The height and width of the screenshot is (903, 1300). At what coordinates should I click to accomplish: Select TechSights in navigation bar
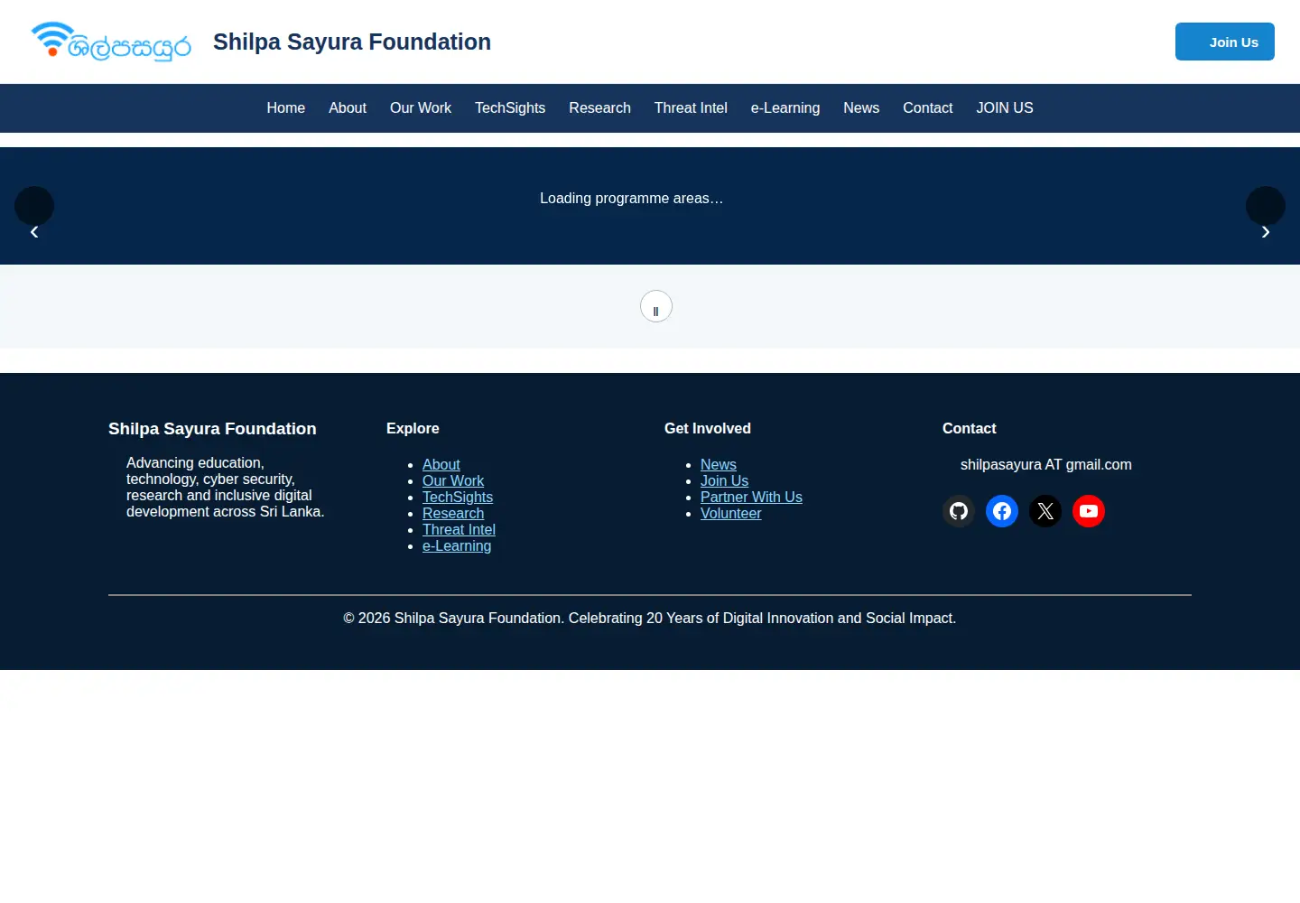coord(510,108)
